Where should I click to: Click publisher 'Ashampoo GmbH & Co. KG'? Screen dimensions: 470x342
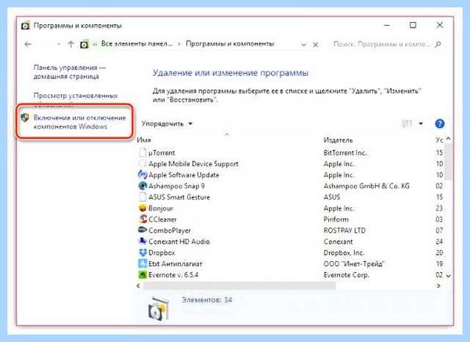[x=367, y=186]
